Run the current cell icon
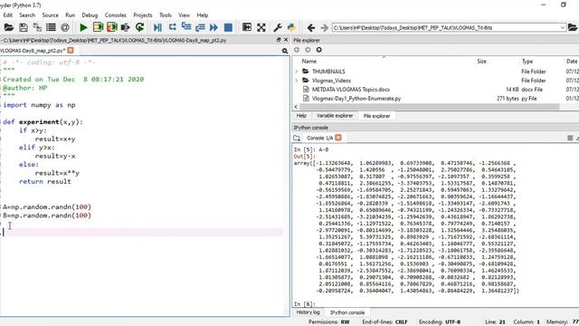Viewport: 579px width, 326px height. click(98, 27)
